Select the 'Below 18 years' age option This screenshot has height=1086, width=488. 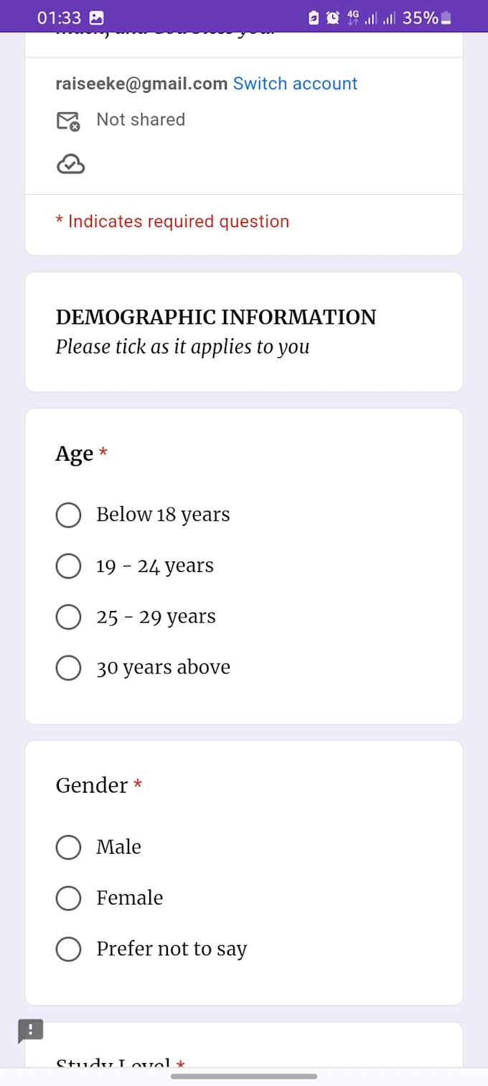[x=68, y=515]
